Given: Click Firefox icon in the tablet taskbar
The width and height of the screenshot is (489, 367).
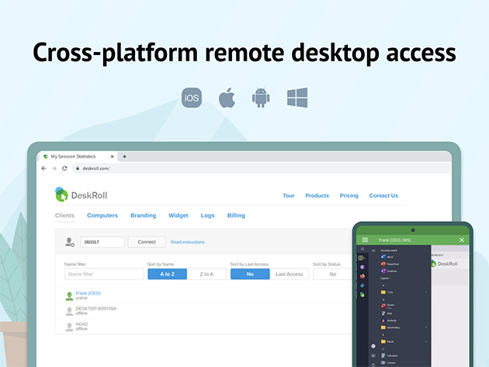Looking at the screenshot, I should point(362,276).
